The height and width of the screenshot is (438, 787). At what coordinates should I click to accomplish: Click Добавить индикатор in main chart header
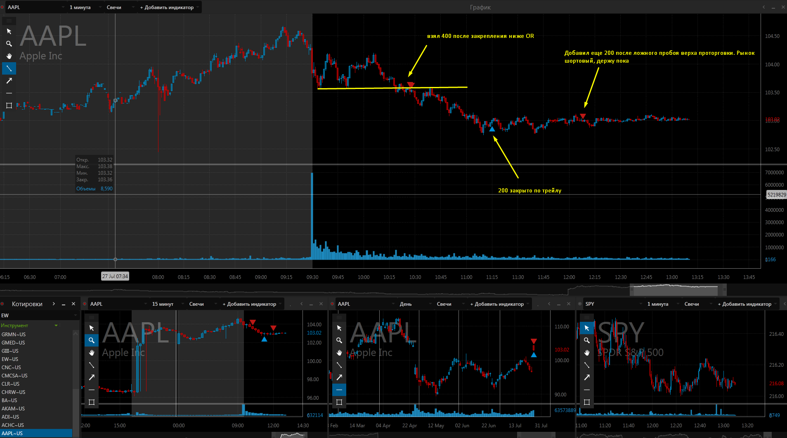tap(169, 7)
